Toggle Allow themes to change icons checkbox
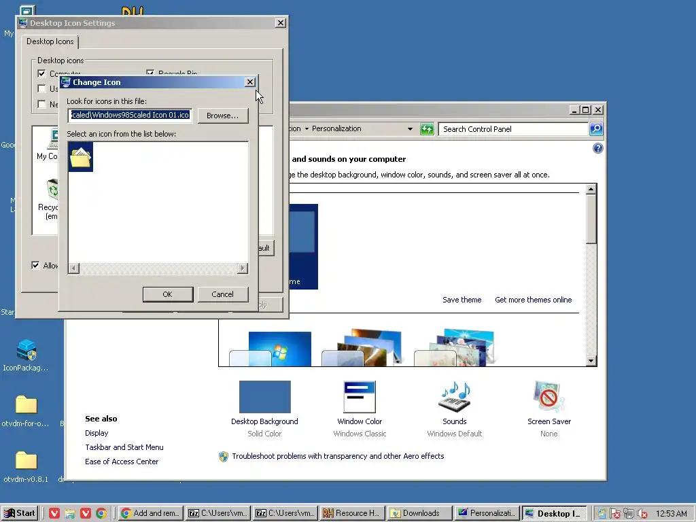The height and width of the screenshot is (522, 696). click(35, 266)
